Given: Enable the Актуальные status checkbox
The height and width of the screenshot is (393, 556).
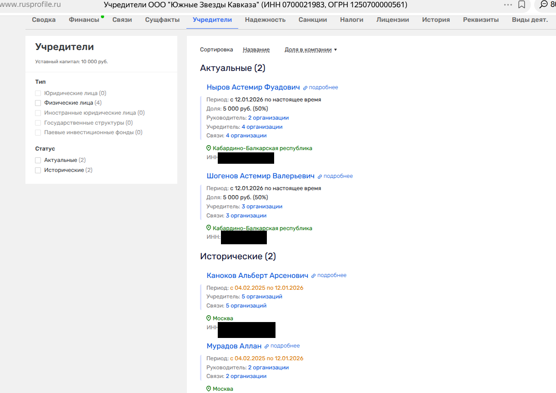Looking at the screenshot, I should click(38, 161).
